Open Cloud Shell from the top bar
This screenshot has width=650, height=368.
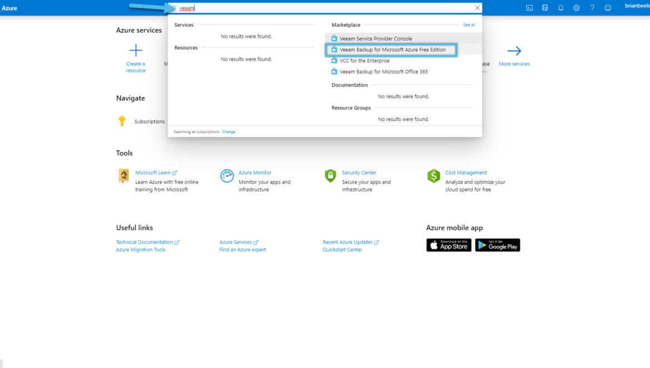529,8
